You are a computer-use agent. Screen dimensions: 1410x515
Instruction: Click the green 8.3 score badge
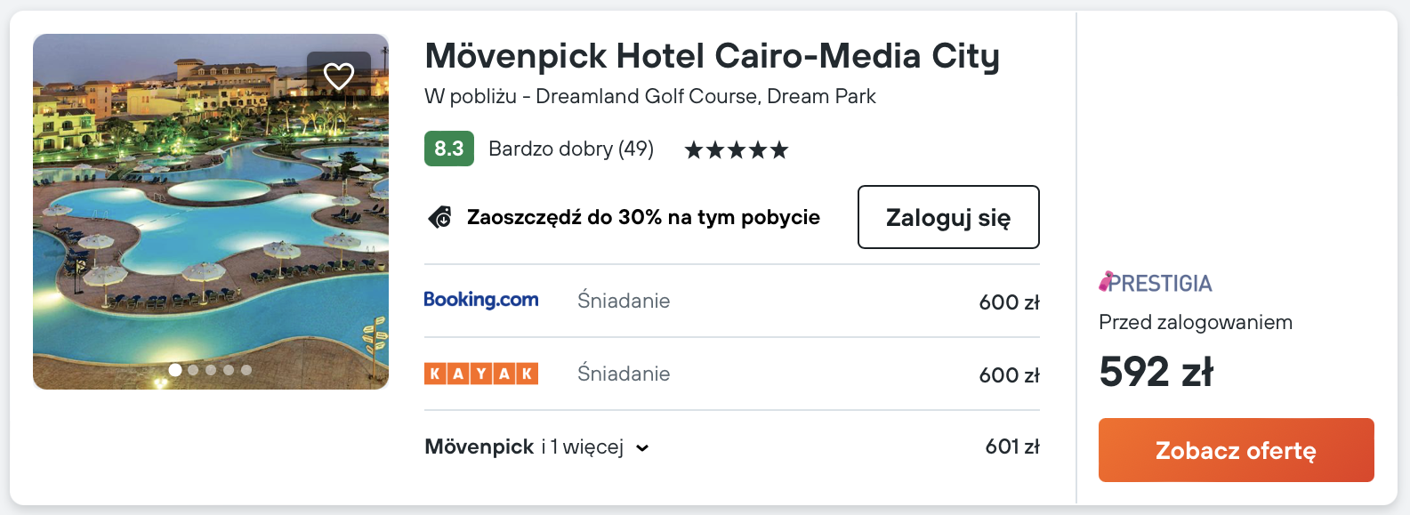click(x=449, y=149)
